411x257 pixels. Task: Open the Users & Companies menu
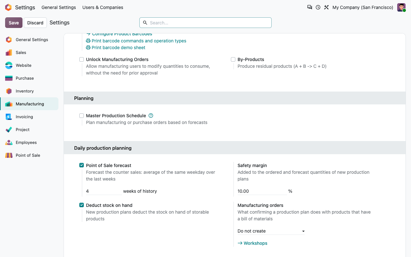[103, 7]
